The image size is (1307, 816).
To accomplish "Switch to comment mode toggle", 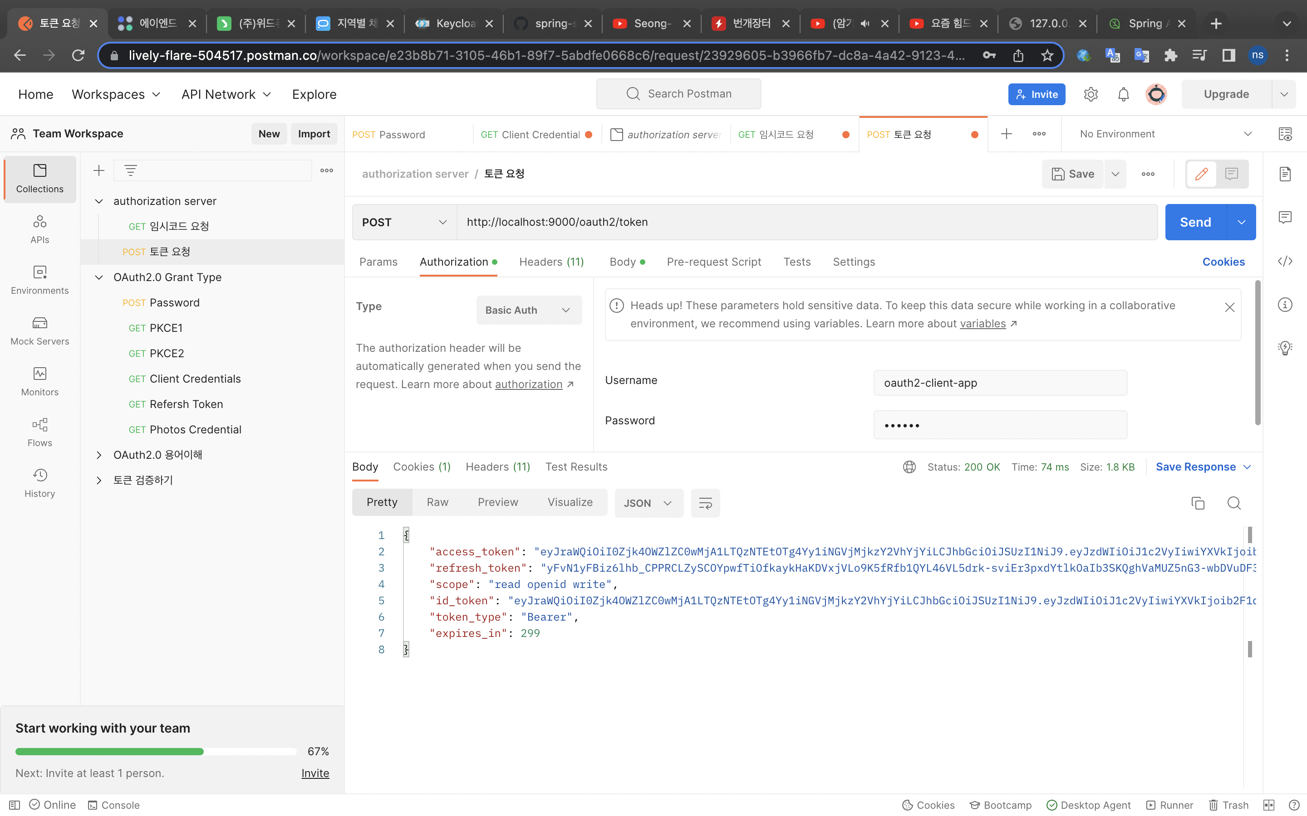I will click(1232, 174).
